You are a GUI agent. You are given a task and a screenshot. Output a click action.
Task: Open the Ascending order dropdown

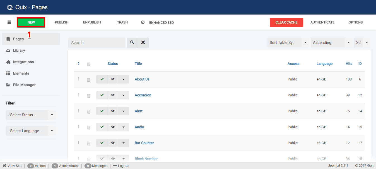[331, 42]
